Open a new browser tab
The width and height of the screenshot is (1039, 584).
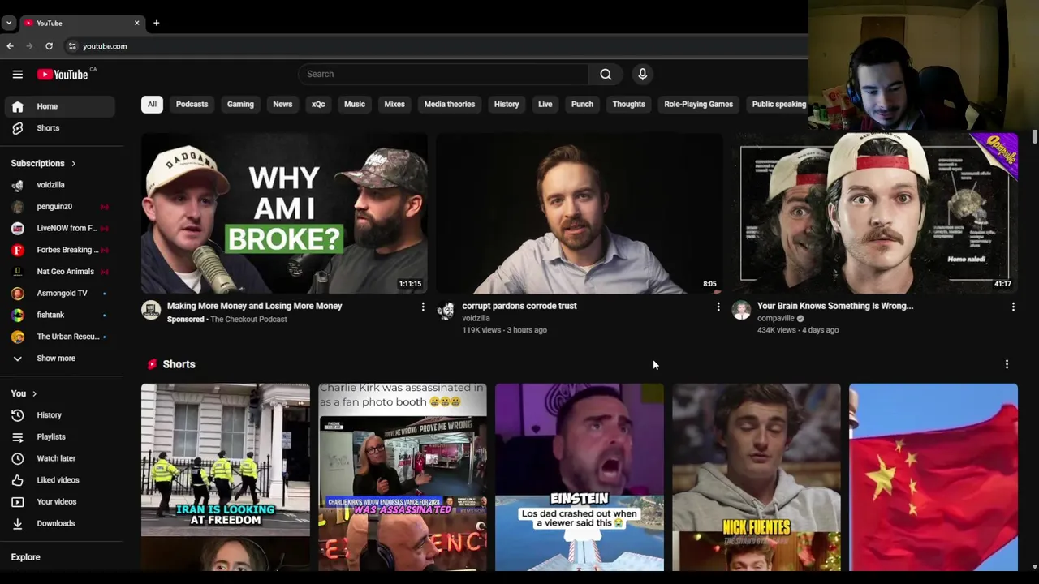156,23
